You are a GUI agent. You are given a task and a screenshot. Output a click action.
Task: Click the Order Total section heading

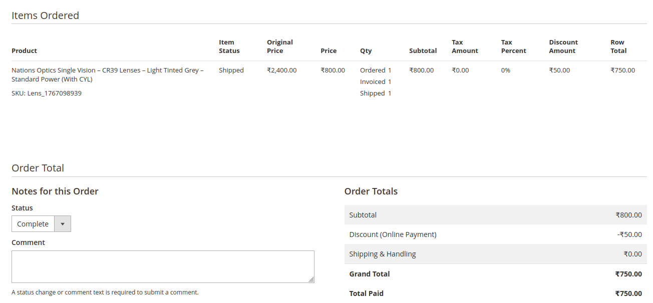pyautogui.click(x=38, y=168)
